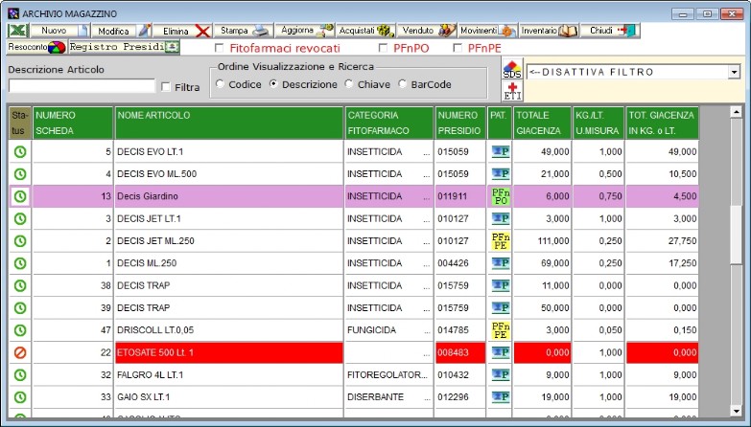This screenshot has width=751, height=427.
Task: Expand category ellipsis for DECIS ML.250
Action: coord(427,263)
